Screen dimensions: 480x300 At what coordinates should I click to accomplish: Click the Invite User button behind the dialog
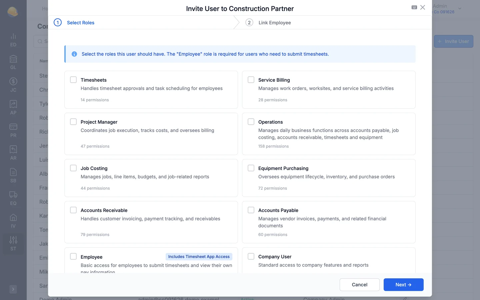pos(453,41)
